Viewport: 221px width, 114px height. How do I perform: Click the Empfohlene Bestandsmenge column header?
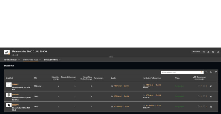[86, 78]
